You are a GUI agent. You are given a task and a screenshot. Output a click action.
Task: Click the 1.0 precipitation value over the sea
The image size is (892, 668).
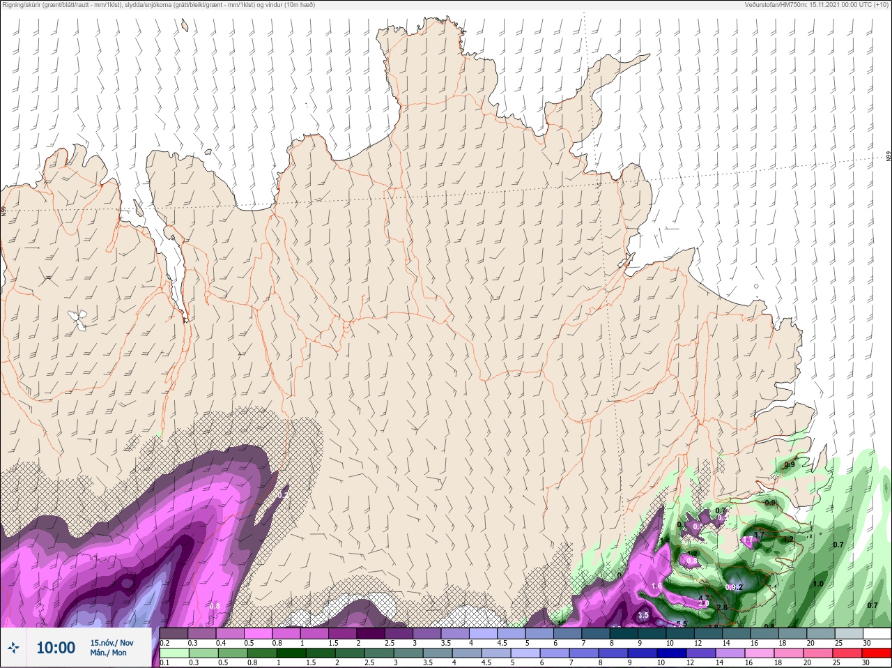(818, 584)
